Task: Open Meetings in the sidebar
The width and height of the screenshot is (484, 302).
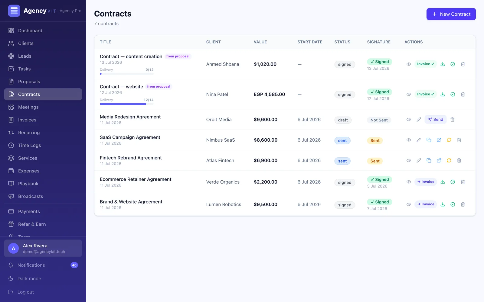Action: [x=43, y=107]
